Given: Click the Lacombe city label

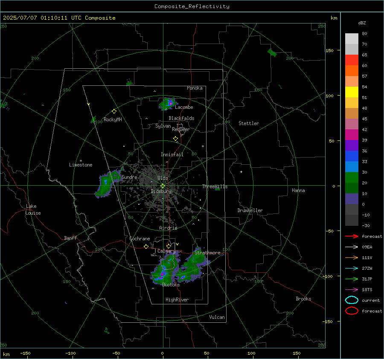Looking at the screenshot, I should (184, 107).
